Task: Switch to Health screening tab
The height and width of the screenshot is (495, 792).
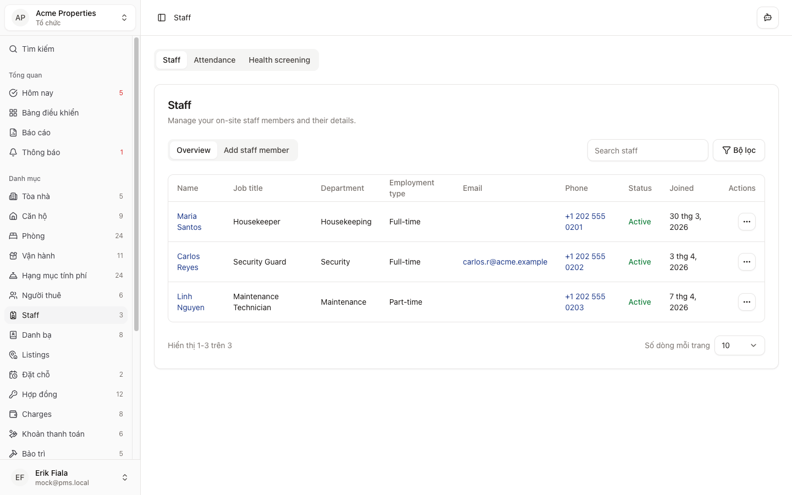Action: coord(279,60)
